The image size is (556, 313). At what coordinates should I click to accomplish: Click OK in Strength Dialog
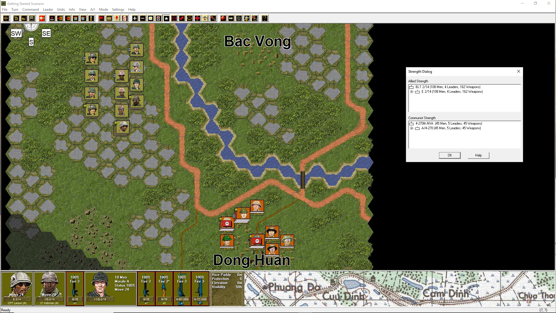(449, 155)
